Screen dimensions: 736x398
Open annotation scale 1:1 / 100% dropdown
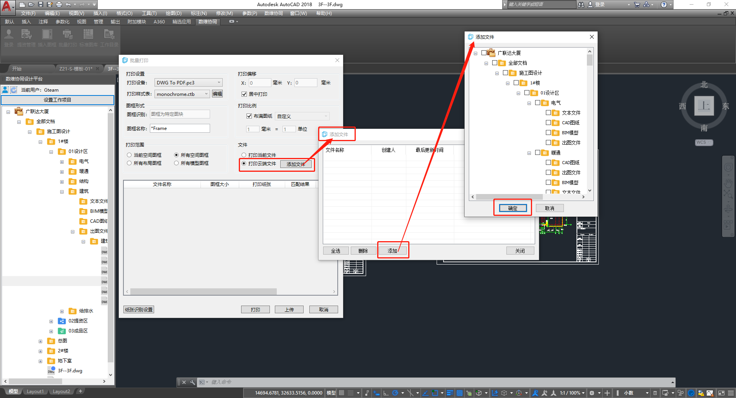(572, 393)
